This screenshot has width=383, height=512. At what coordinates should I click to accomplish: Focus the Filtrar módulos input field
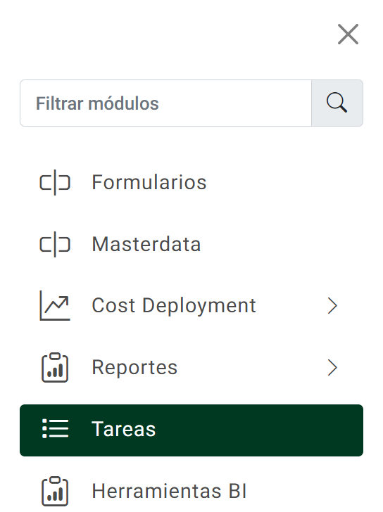point(165,103)
